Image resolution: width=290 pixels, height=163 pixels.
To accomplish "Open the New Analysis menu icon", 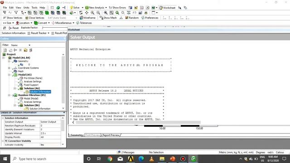I will click(87, 8).
